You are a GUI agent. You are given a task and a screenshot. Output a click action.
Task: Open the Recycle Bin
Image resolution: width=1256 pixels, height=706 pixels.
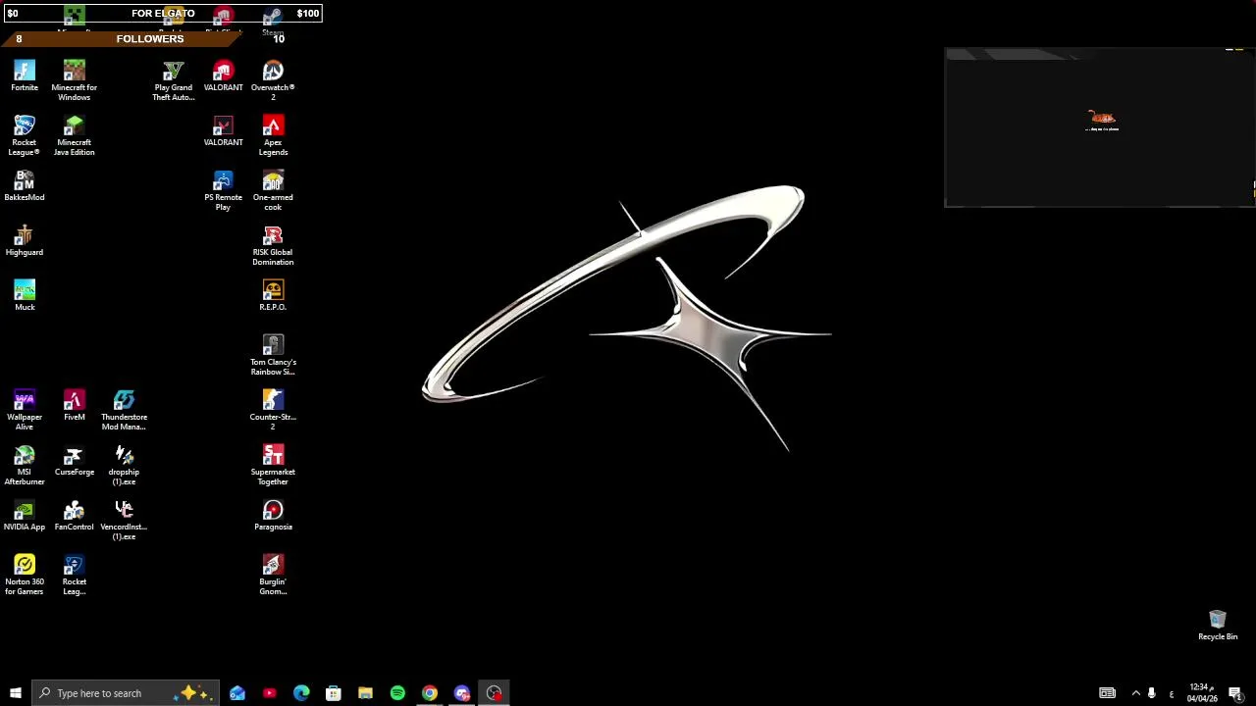coord(1218,625)
